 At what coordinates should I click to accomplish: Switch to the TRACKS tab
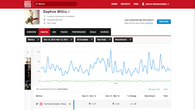(64, 32)
